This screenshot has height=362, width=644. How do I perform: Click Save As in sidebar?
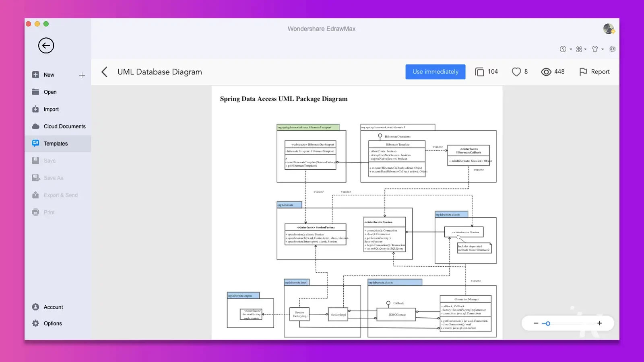point(53,178)
